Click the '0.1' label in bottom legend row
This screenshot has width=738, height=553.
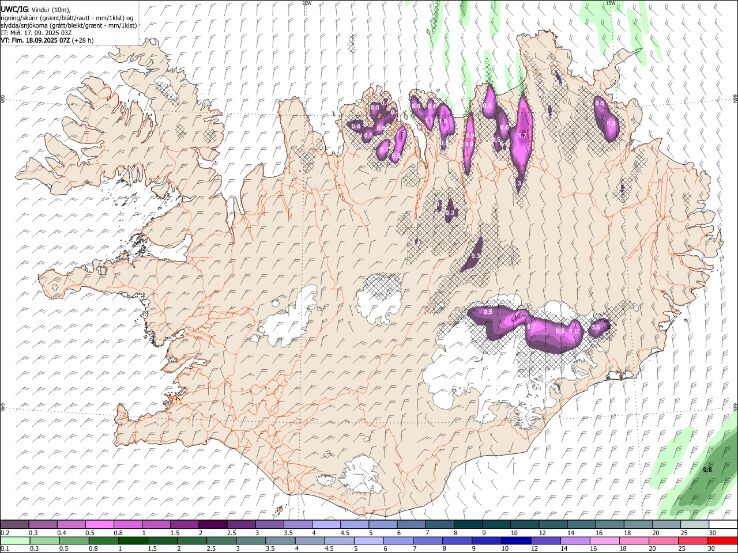click(x=5, y=548)
